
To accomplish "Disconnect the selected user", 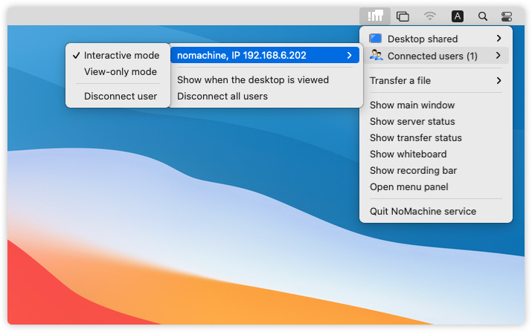I will coord(120,96).
